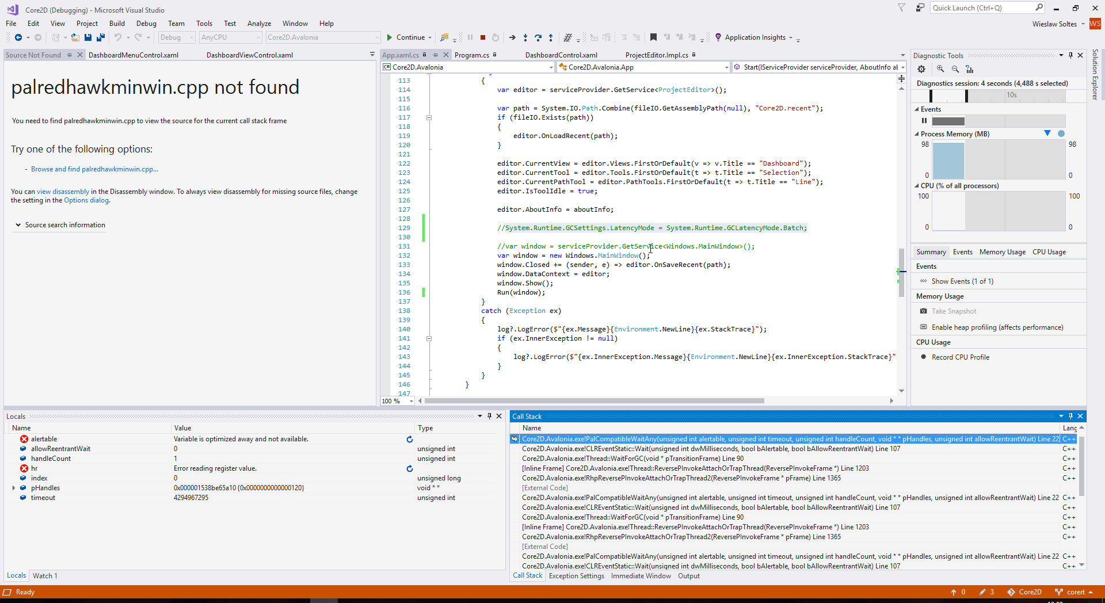Expand Source search information section
The image size is (1105, 603).
60,225
